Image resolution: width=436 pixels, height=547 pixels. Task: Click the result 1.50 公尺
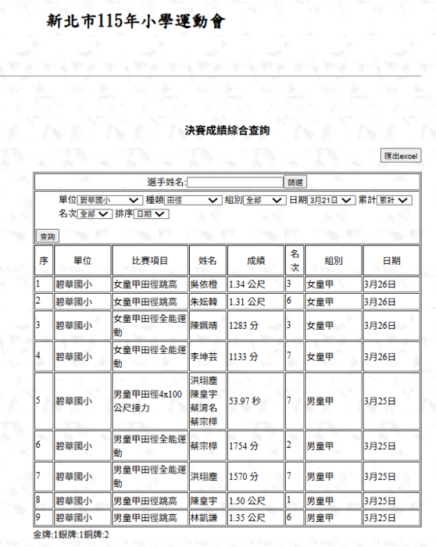pyautogui.click(x=247, y=501)
